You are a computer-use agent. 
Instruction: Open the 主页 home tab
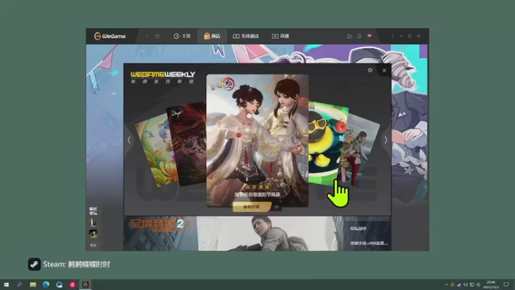pyautogui.click(x=182, y=36)
